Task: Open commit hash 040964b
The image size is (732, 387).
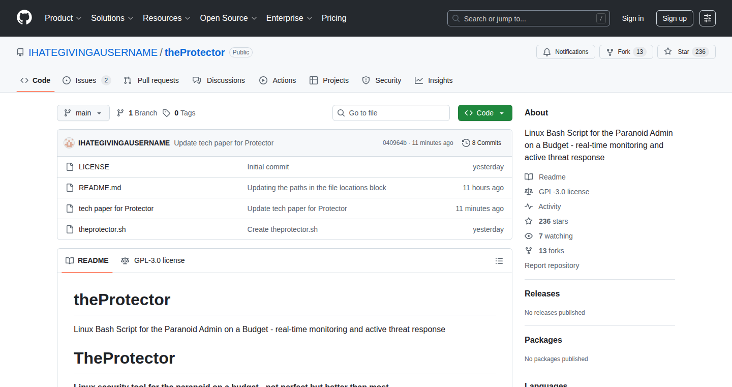Action: (x=395, y=143)
